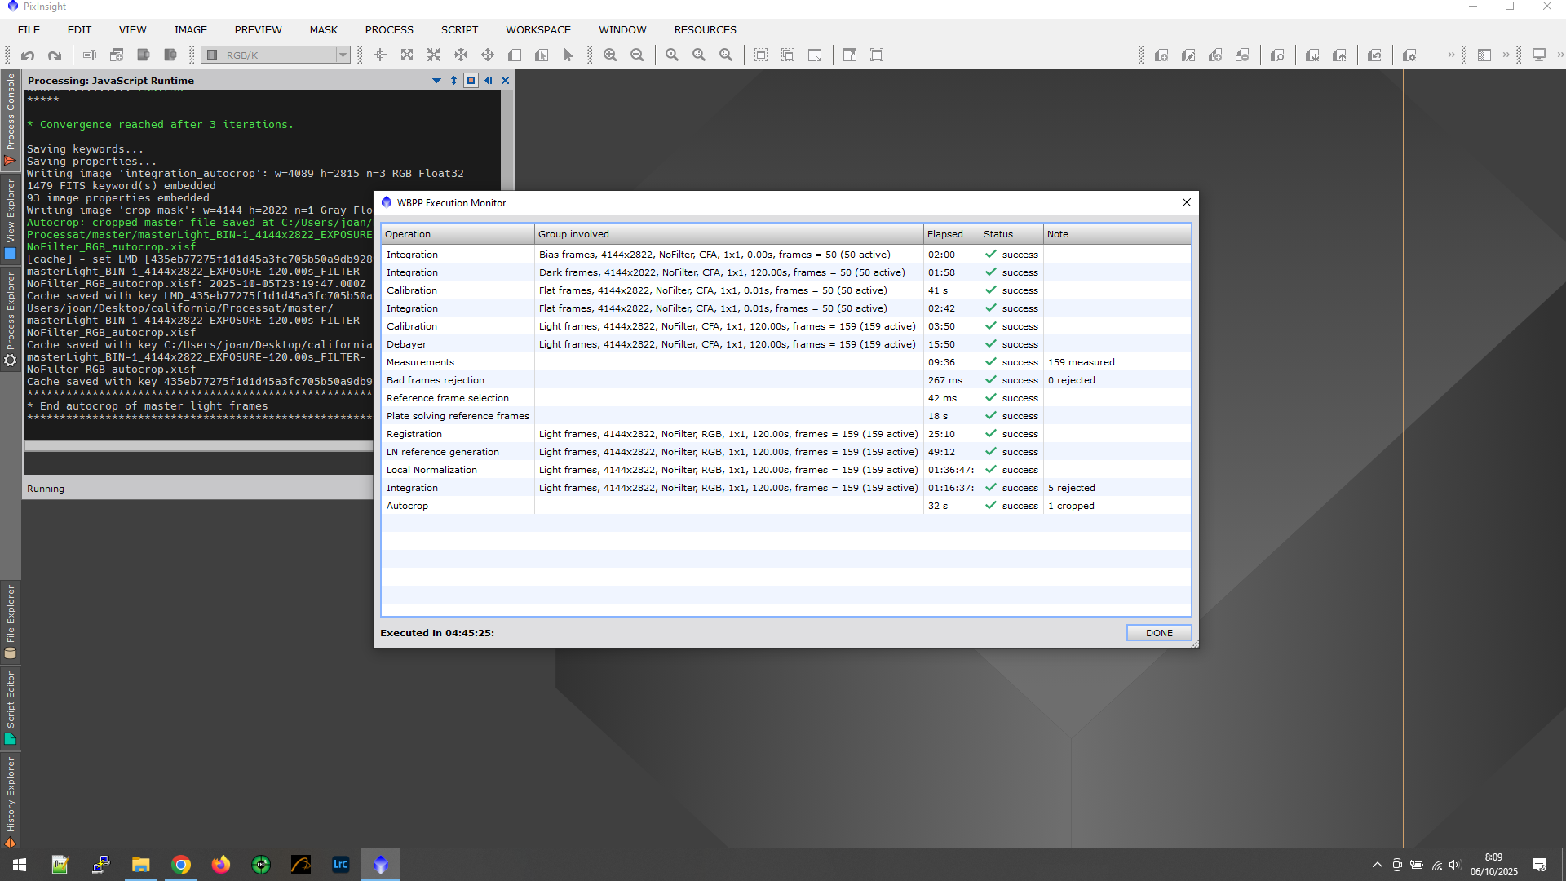Toggle the console expand/shade double-arrow button
The height and width of the screenshot is (881, 1566).
453,81
